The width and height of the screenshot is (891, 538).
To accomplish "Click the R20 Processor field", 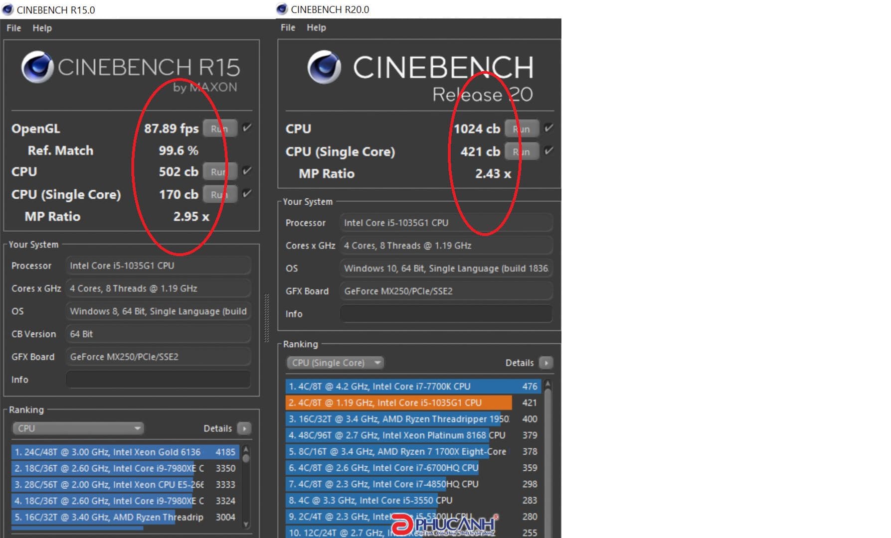I will click(446, 223).
